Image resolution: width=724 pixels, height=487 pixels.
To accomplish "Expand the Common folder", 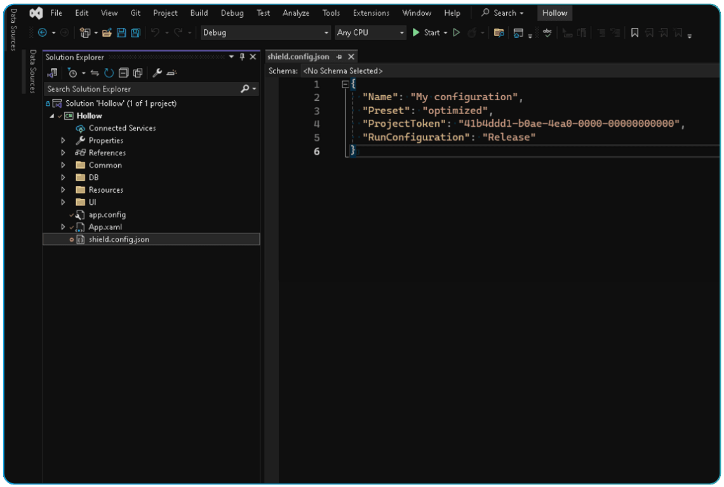I will pyautogui.click(x=64, y=165).
